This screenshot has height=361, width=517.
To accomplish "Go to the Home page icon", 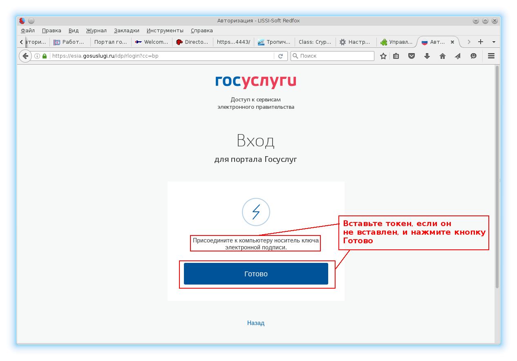I will 442,56.
